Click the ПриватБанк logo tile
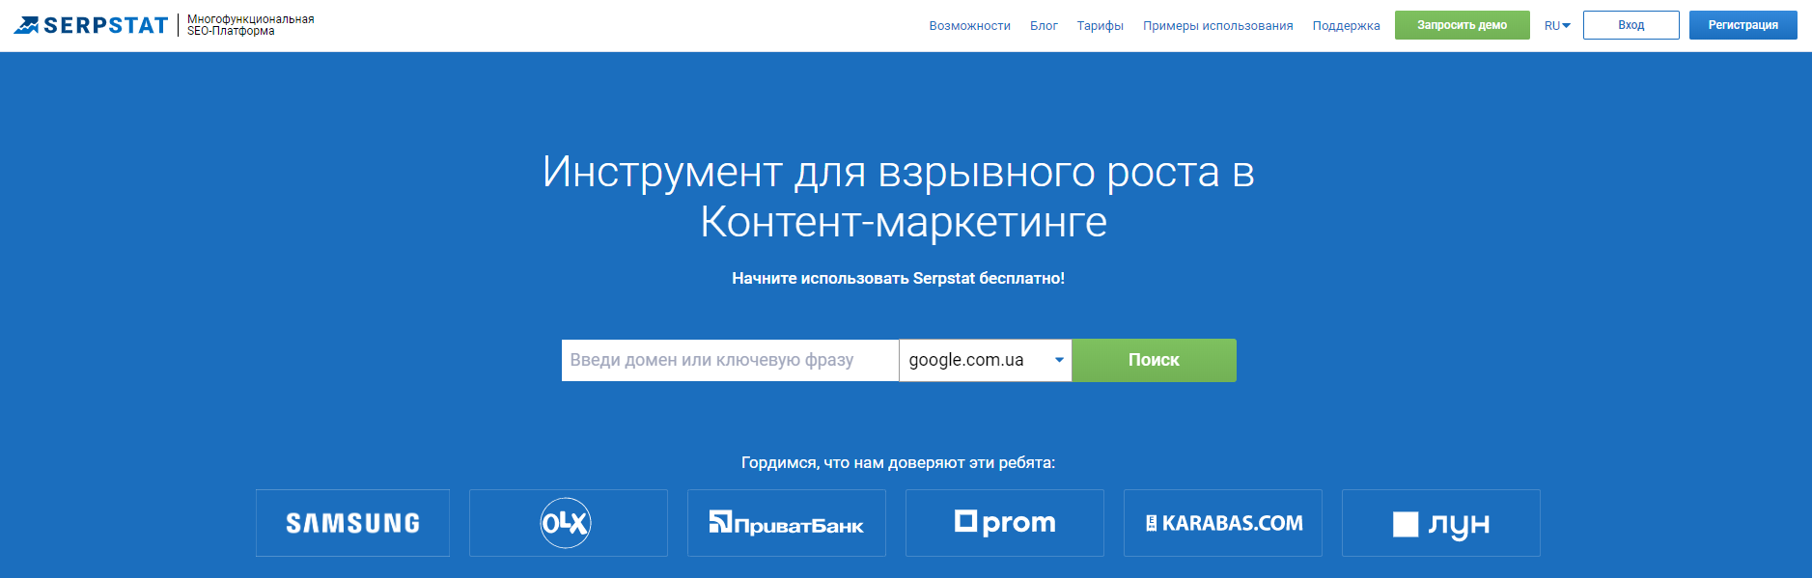 pos(786,523)
